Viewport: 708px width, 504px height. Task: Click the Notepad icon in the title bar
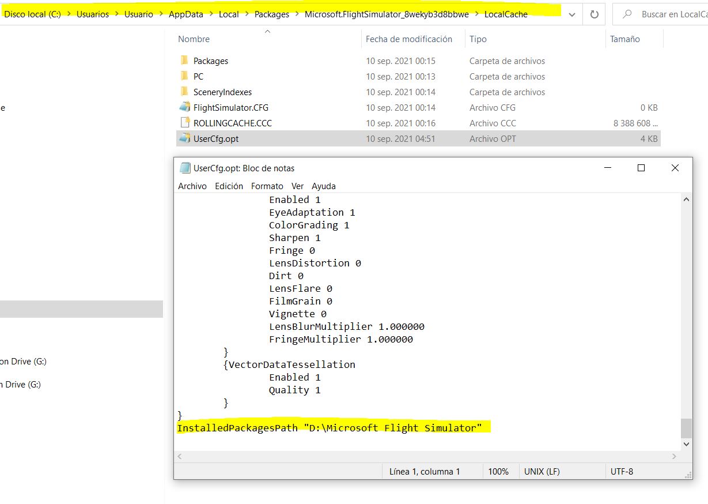click(x=185, y=168)
